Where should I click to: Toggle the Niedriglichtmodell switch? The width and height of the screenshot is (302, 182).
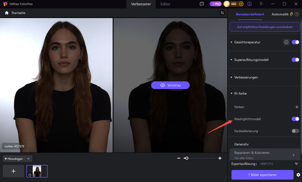pos(295,119)
